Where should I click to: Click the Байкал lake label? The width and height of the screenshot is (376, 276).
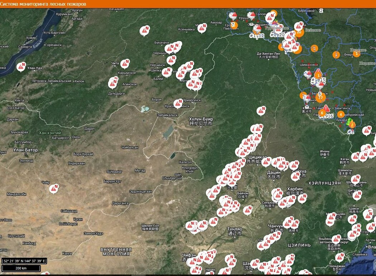click(x=37, y=43)
